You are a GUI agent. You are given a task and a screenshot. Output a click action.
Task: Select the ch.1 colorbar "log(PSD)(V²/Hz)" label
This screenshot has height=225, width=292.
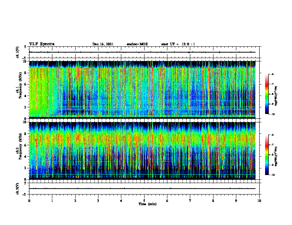(x=276, y=96)
